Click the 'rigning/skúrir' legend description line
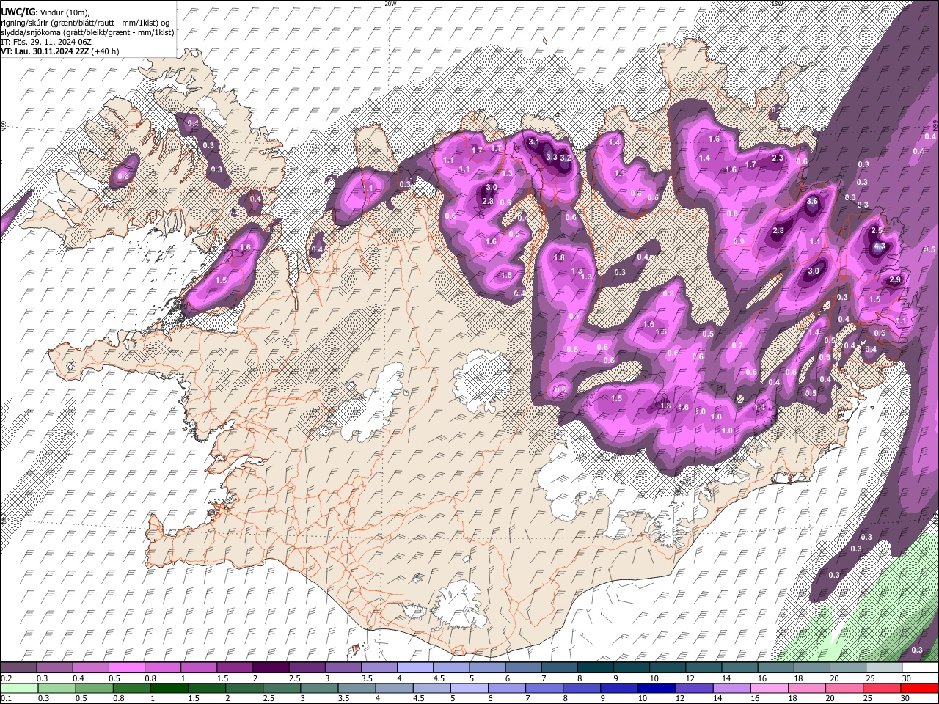 (85, 23)
